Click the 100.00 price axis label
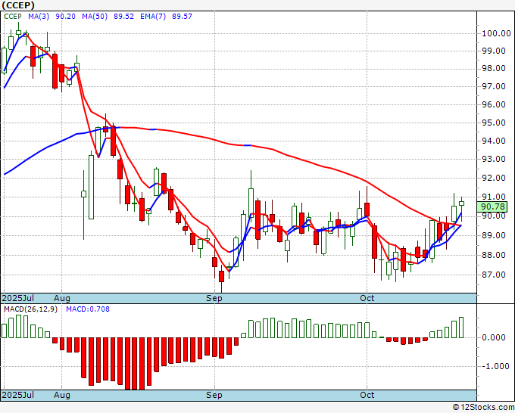Image resolution: width=515 pixels, height=413 pixels. pos(496,33)
